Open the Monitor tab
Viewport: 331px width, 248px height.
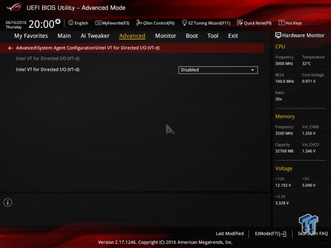click(x=165, y=36)
